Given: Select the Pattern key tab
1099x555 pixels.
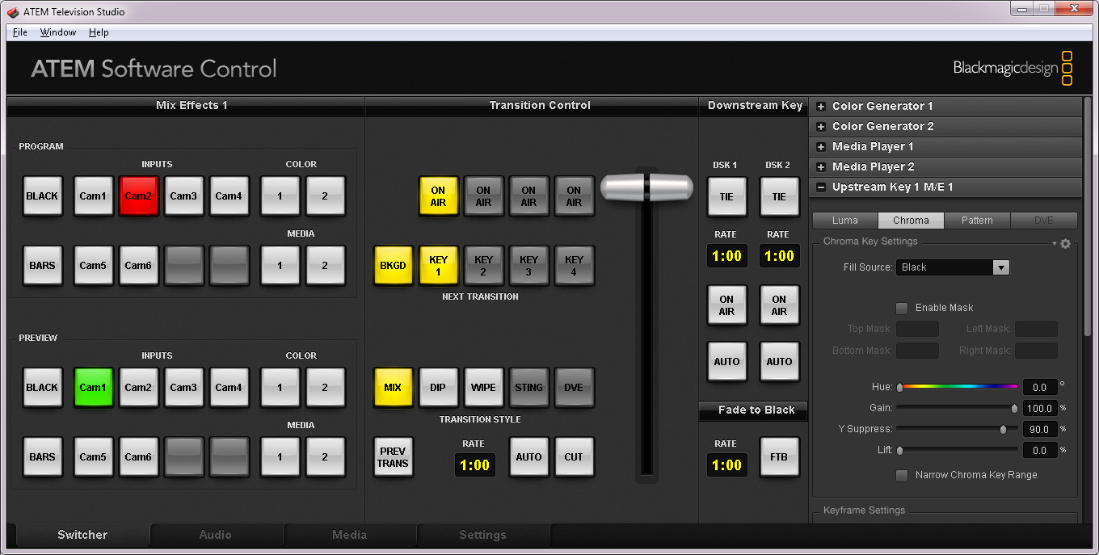Looking at the screenshot, I should click(977, 221).
